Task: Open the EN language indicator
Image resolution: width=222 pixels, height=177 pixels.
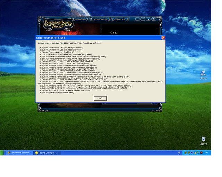Action: point(179,152)
